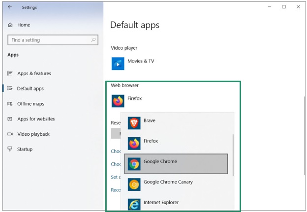This screenshot has height=212, width=307.
Task: Click the Default apps page scrollbar
Action: click(305, 136)
